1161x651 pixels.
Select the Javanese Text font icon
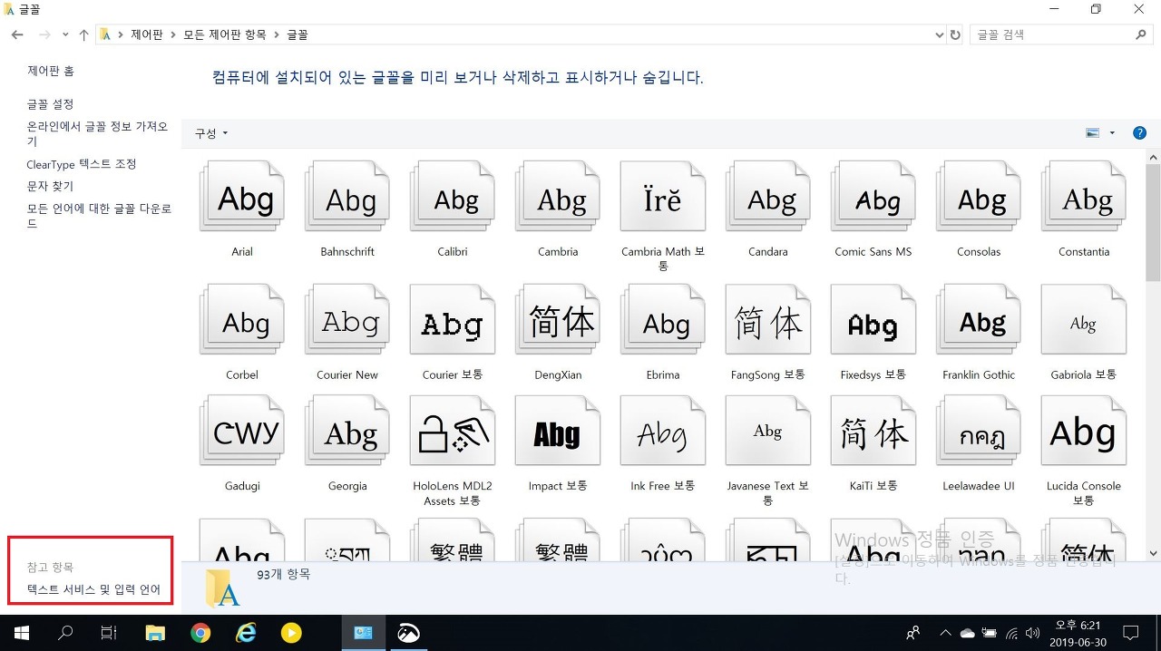pos(768,432)
